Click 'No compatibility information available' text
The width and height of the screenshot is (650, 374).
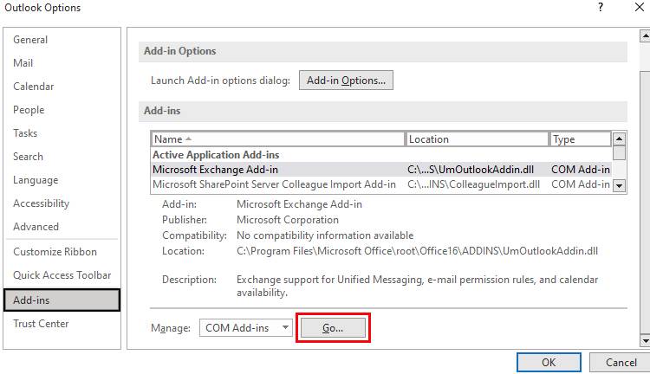pyautogui.click(x=325, y=235)
